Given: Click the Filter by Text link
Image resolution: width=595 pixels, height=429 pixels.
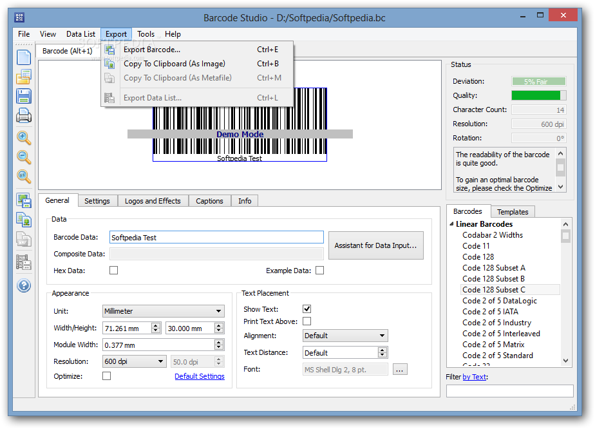Looking at the screenshot, I should pos(475,377).
